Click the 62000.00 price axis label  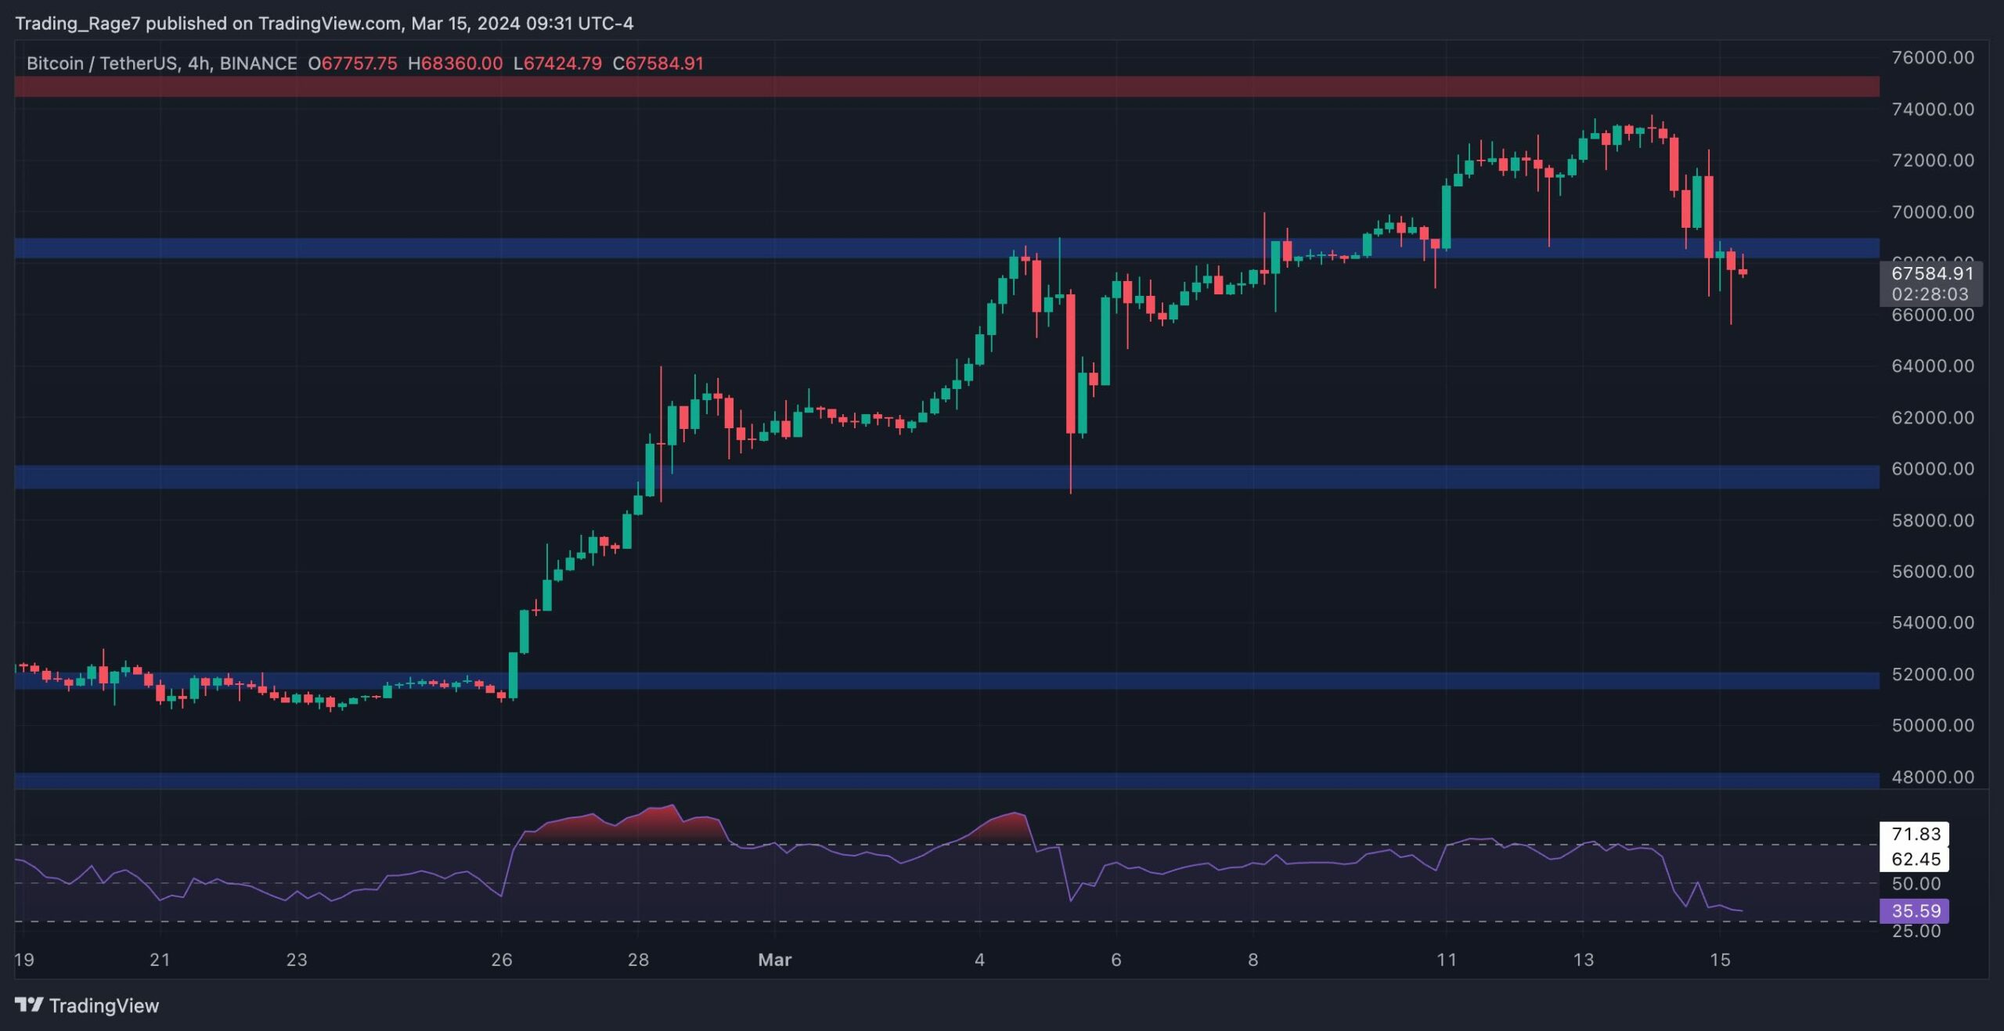click(1932, 418)
